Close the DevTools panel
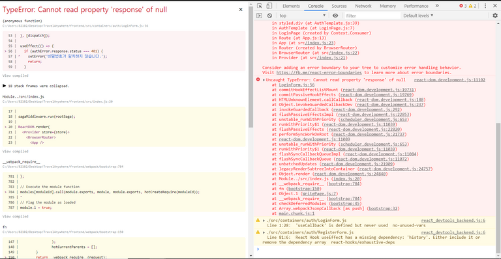Screen dimensions: 501x259 495,6
